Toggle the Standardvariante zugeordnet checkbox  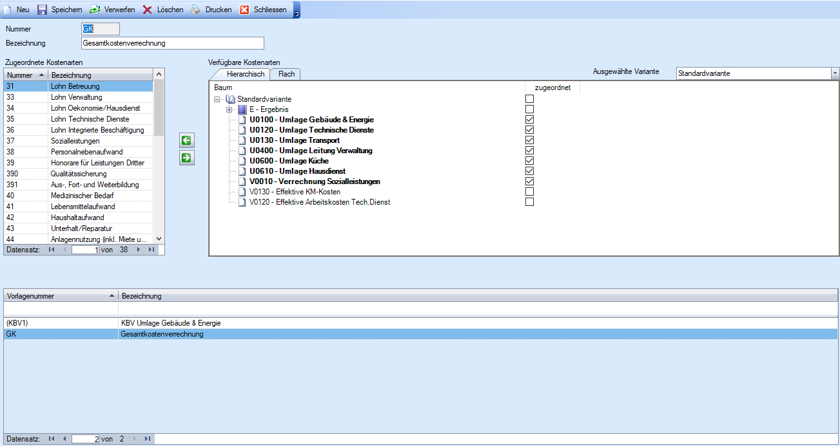coord(530,99)
